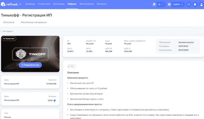The image size is (204, 119).
Task: Click the plus icon in Подключиться button
Action: pos(22,65)
